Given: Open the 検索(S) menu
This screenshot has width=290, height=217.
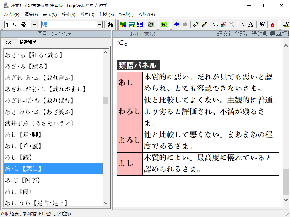Looking at the screenshot, I should pos(69,15).
